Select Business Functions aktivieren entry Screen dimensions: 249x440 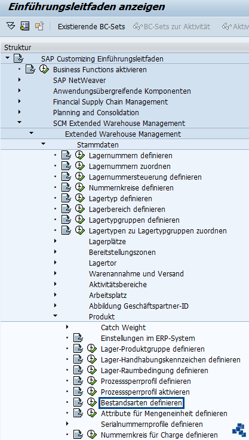[x=100, y=69]
